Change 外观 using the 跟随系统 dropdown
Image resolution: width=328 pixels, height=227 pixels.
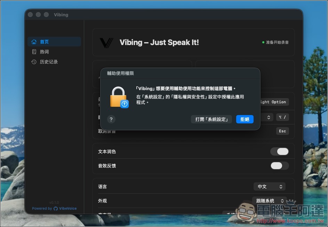pyautogui.click(x=269, y=201)
